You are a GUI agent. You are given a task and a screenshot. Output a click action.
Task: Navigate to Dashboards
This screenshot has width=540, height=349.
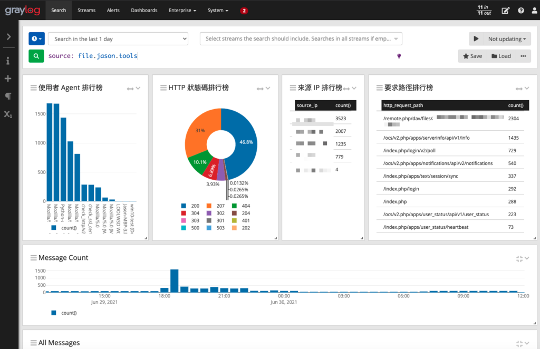coord(144,11)
